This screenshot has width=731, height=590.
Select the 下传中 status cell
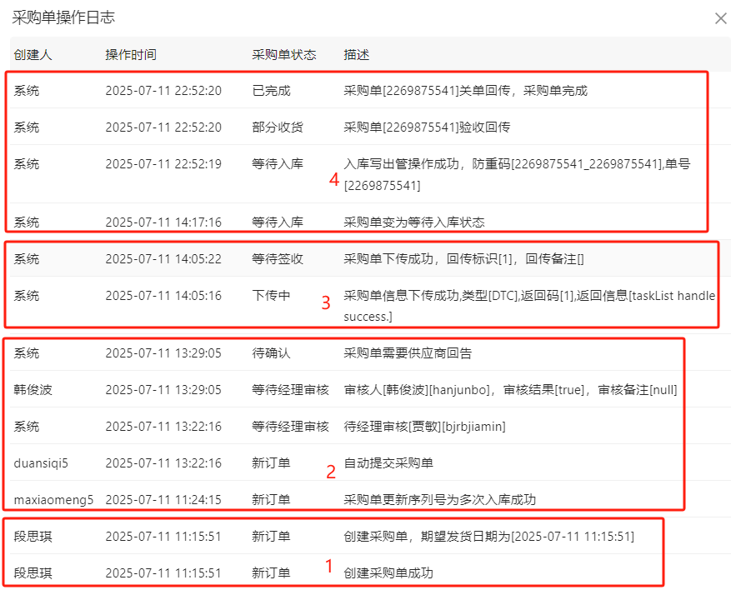(x=272, y=296)
